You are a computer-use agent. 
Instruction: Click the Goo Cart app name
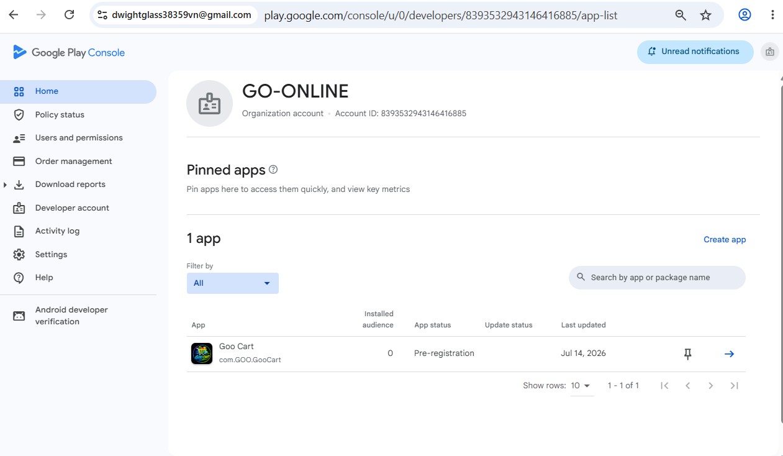tap(237, 347)
